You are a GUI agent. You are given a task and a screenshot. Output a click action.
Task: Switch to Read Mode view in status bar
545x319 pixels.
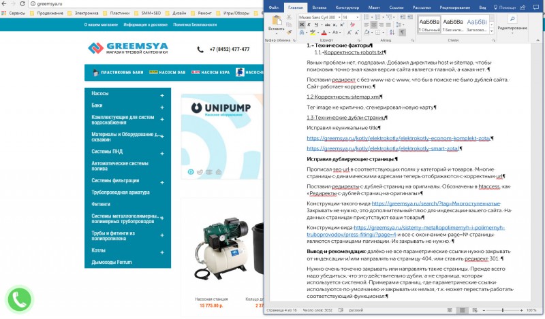tap(450, 310)
